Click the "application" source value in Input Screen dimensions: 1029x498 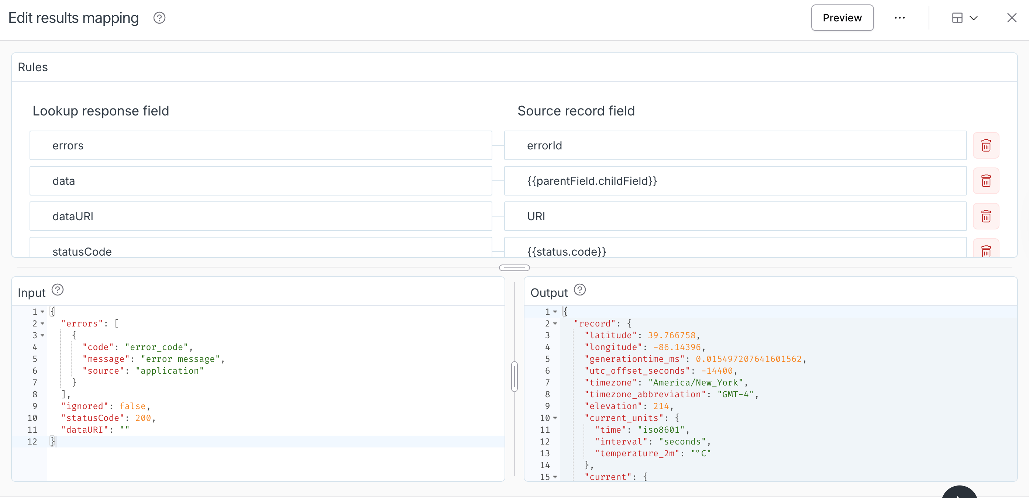(169, 371)
